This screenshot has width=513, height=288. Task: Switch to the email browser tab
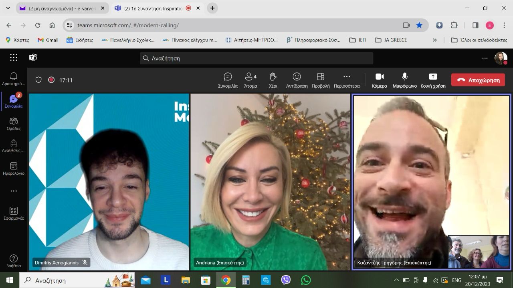[x=60, y=8]
